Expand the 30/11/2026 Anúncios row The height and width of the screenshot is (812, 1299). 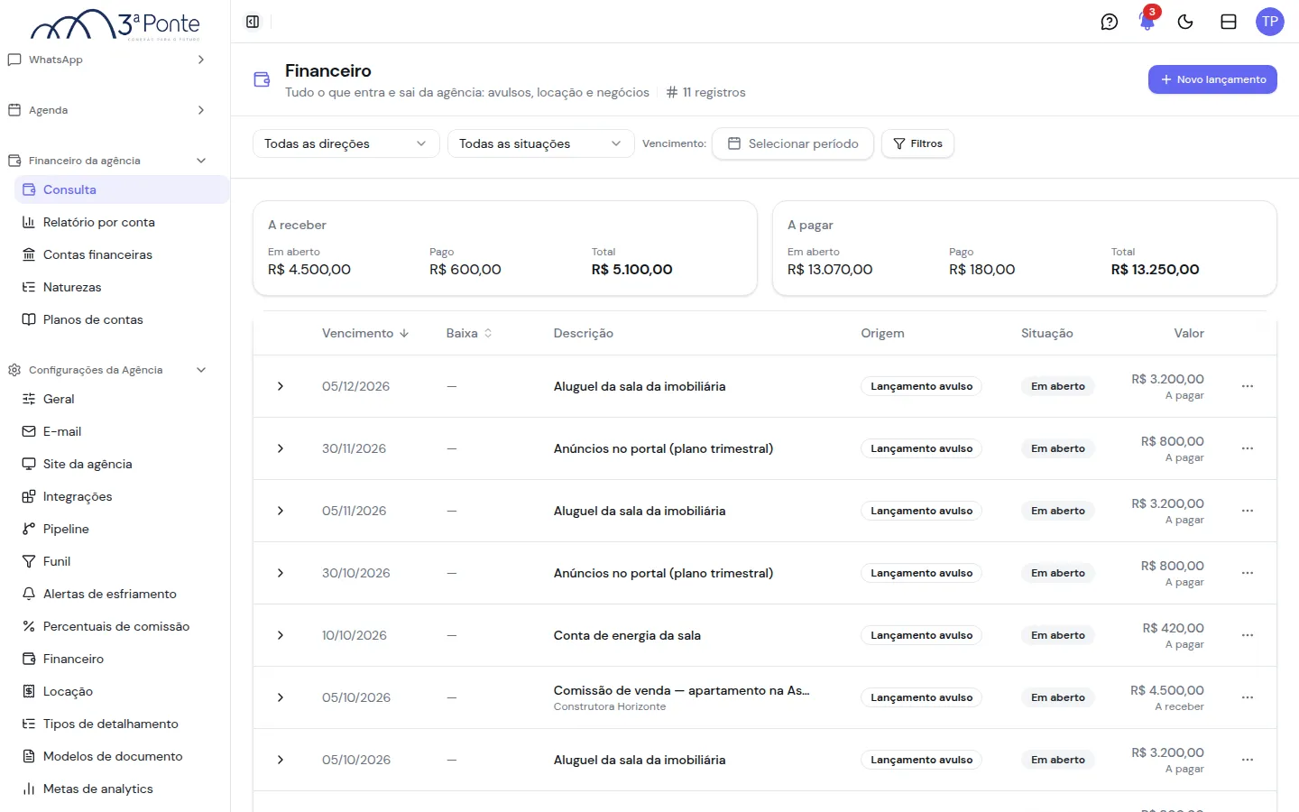tap(281, 448)
